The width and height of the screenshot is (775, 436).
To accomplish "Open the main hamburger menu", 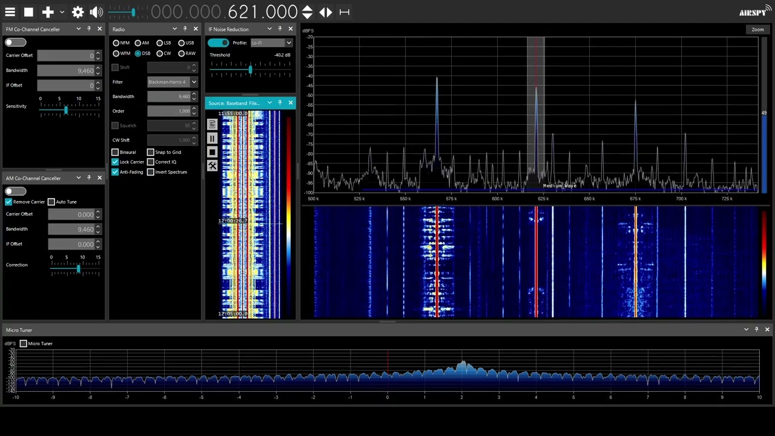I will [10, 12].
